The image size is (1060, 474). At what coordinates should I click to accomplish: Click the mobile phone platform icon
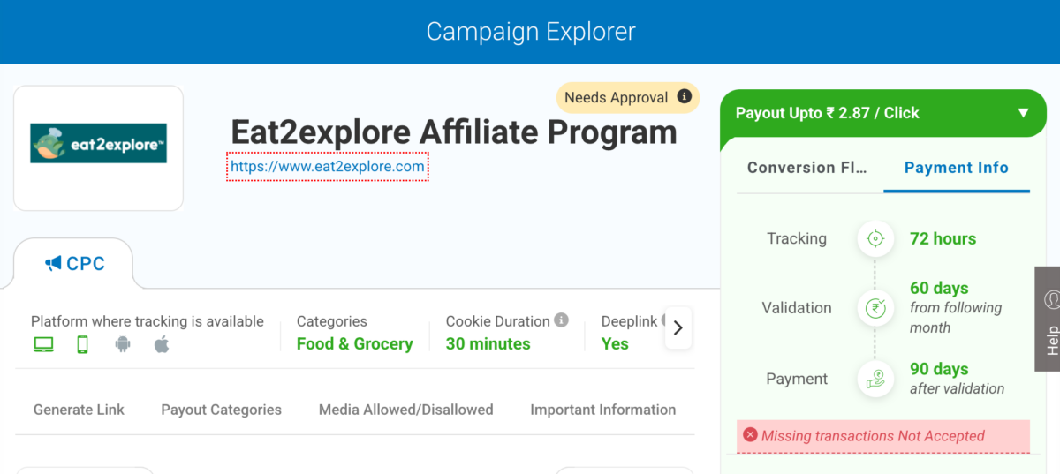[82, 345]
